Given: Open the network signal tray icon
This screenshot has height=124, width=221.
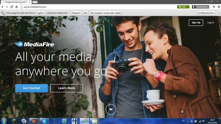Looking at the screenshot, I should [x=200, y=121].
